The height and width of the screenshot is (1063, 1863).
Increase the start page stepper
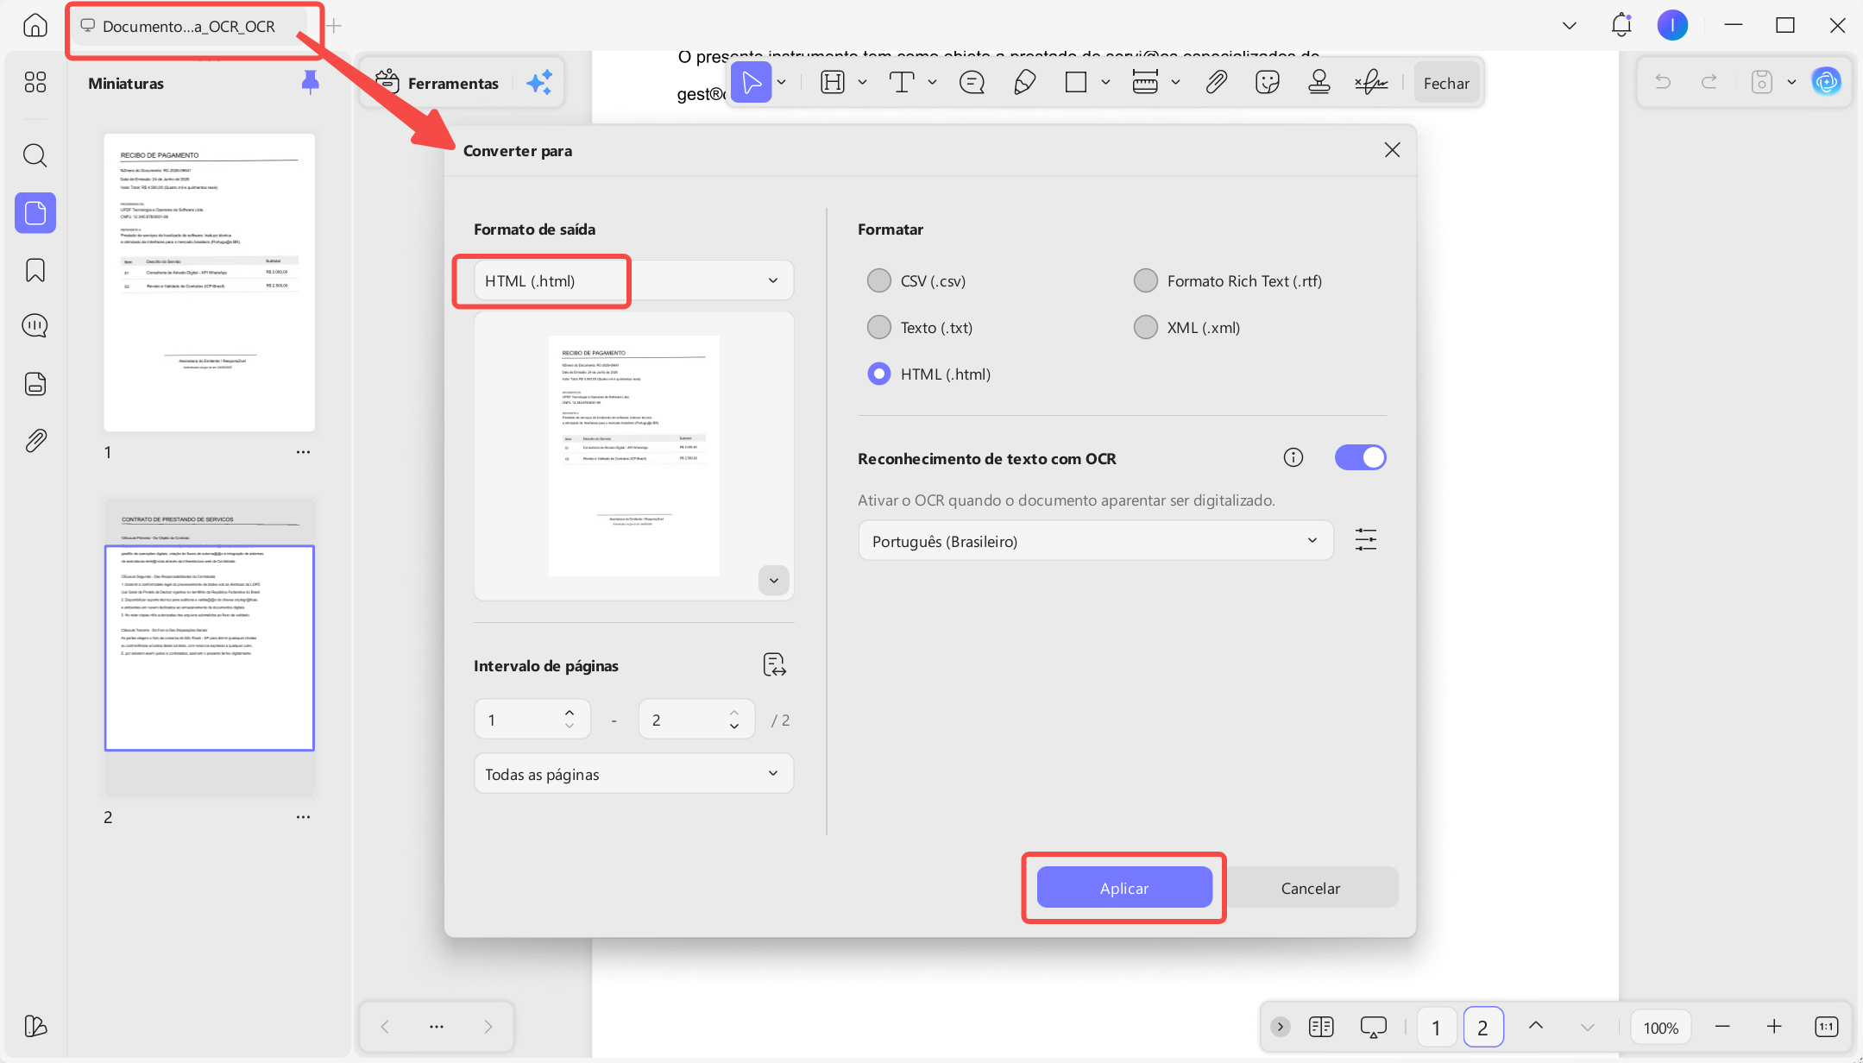click(x=570, y=712)
